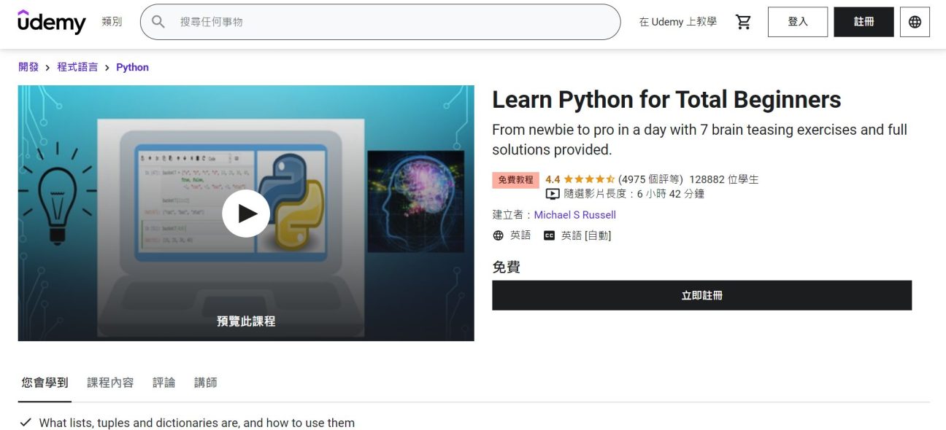Play the course preview video
This screenshot has width=946, height=430.
coord(247,214)
